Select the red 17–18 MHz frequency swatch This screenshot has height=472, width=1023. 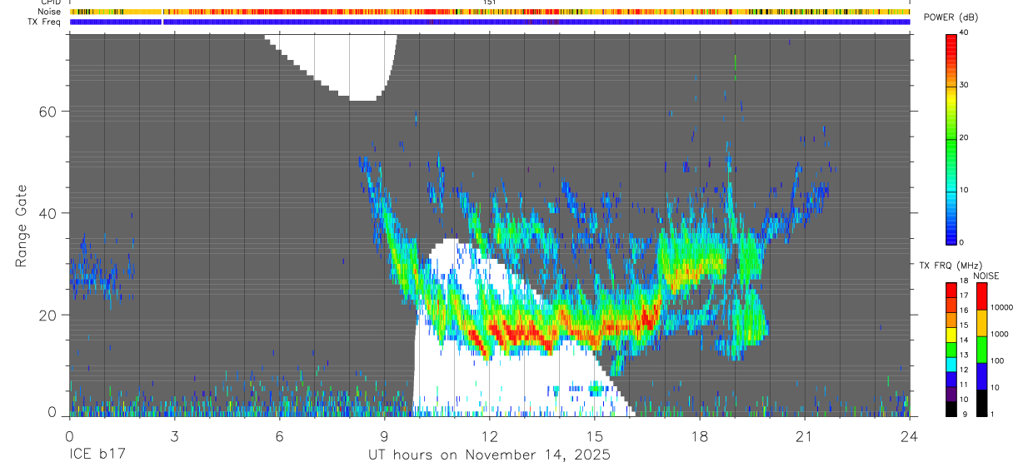tap(951, 291)
